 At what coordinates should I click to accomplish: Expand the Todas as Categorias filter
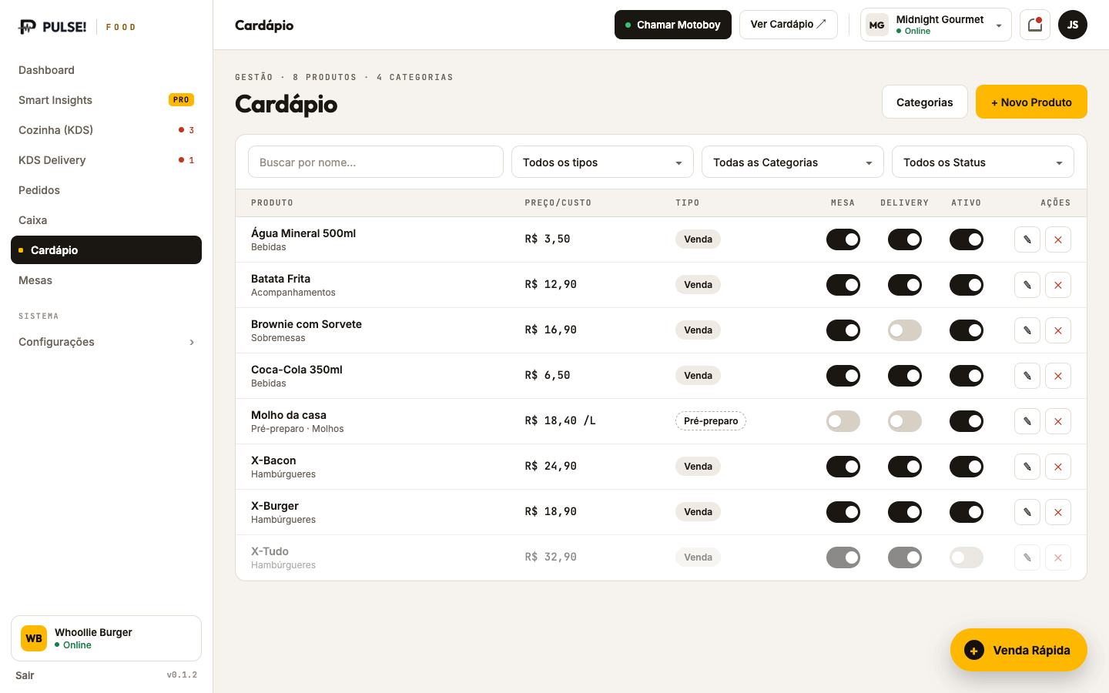coord(792,162)
